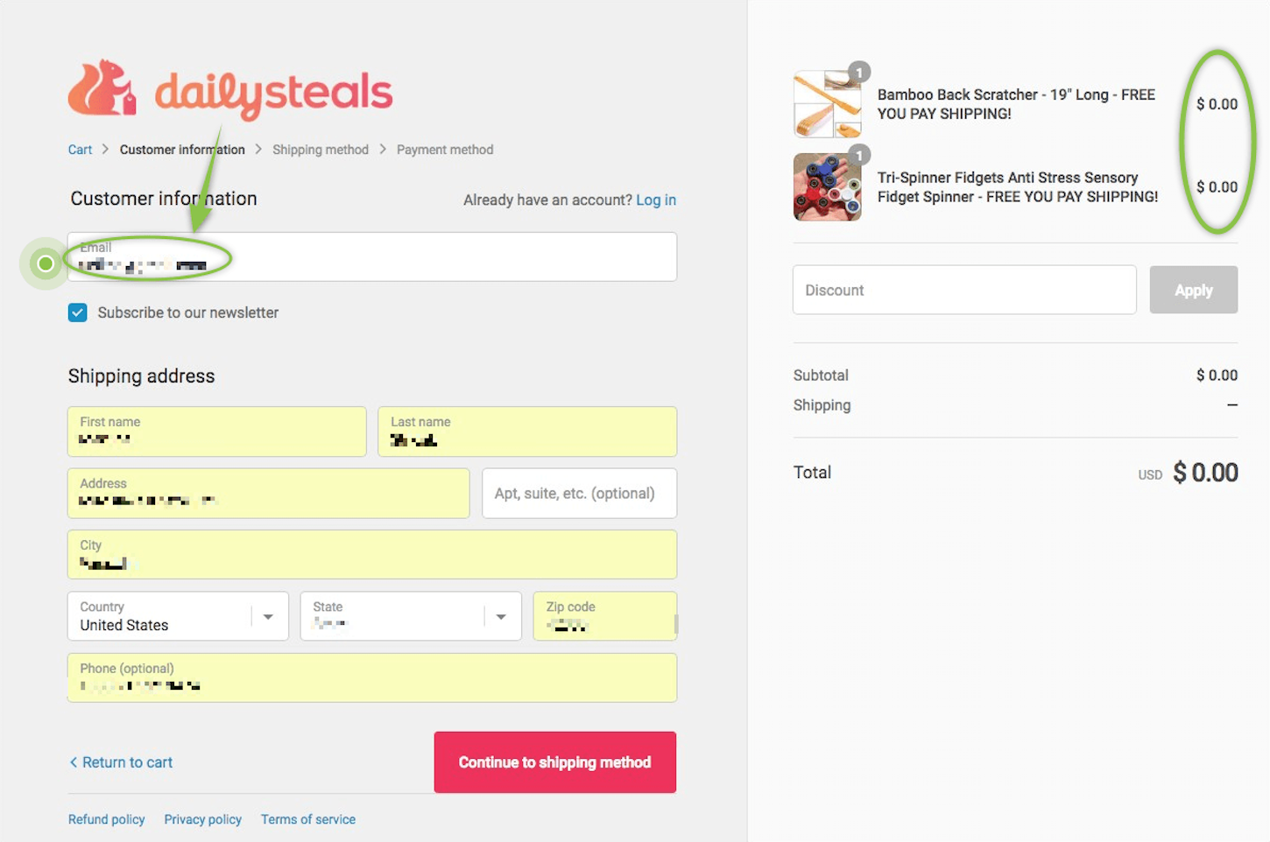Focus the First name field
The width and height of the screenshot is (1270, 842).
[x=217, y=432]
